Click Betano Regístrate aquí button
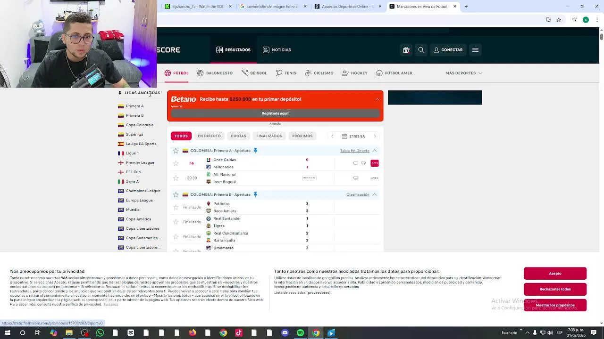Viewport: 604px width, 339px height. click(275, 113)
